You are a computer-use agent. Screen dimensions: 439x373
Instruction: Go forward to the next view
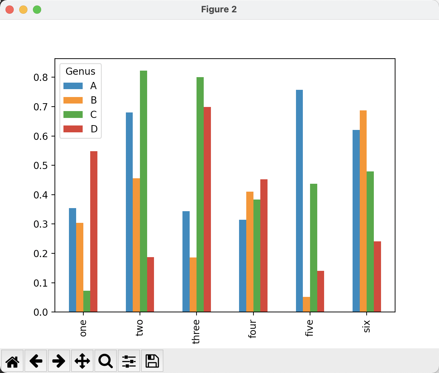click(x=59, y=361)
